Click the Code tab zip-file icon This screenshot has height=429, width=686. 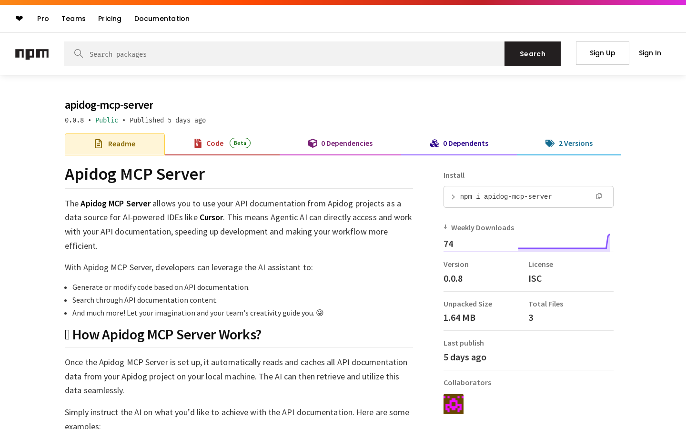pos(198,143)
